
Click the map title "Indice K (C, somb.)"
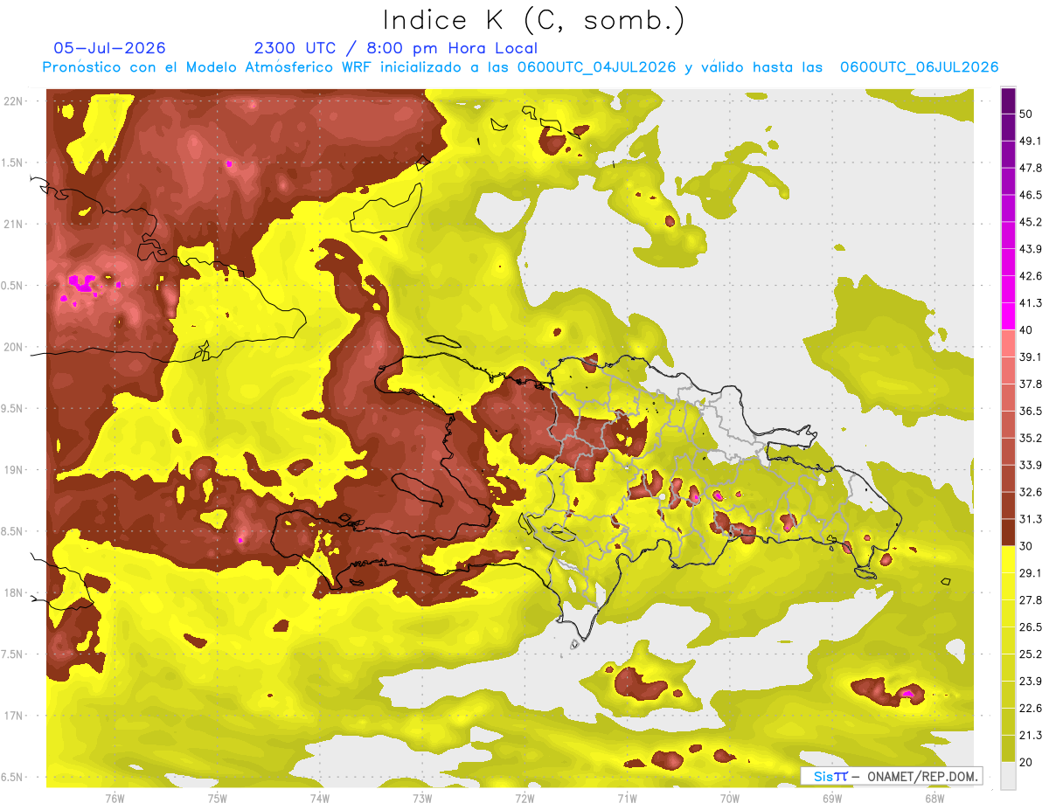(x=534, y=20)
